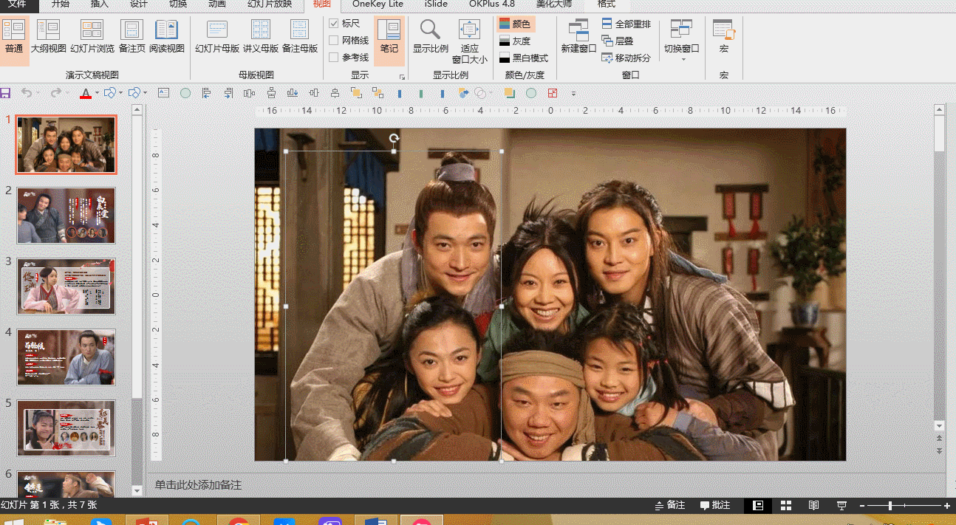This screenshot has height=525, width=956.
Task: Click the Redo arrow
Action: [x=55, y=93]
